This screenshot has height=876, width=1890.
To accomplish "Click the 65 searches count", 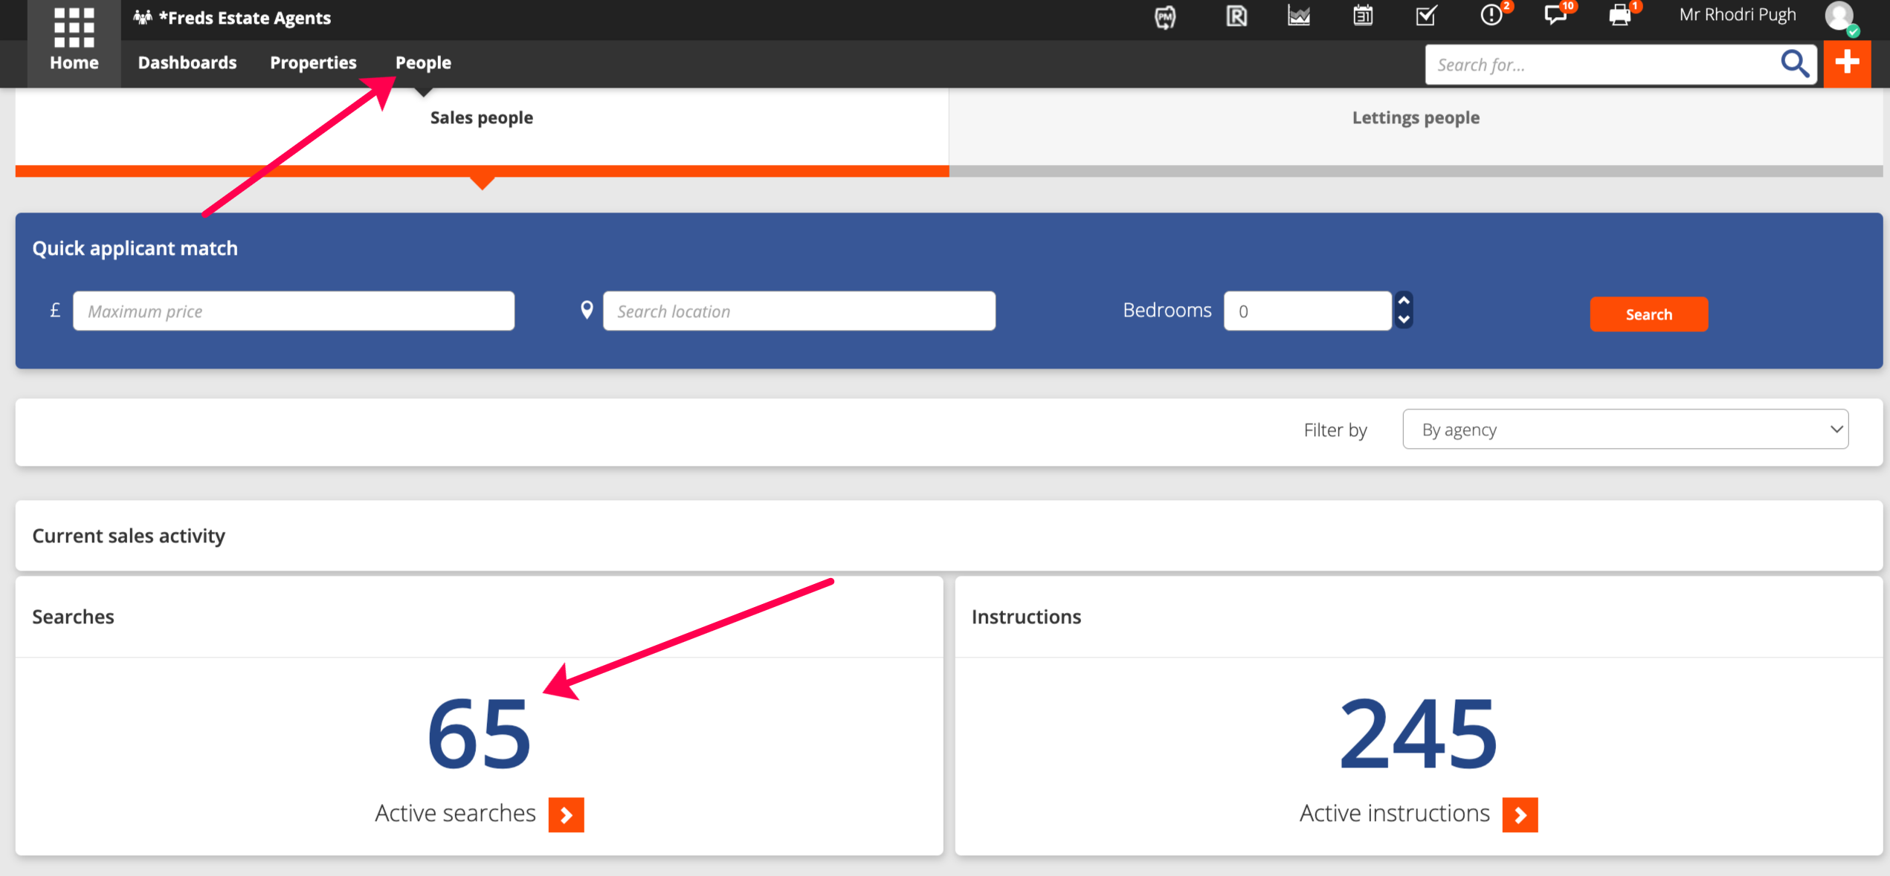I will tap(479, 733).
